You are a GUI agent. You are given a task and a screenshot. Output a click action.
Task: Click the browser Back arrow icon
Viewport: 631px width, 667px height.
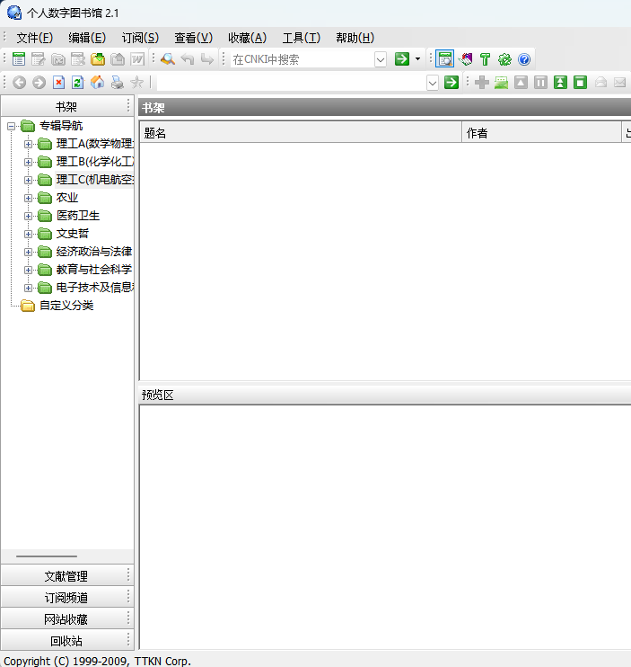pyautogui.click(x=19, y=83)
